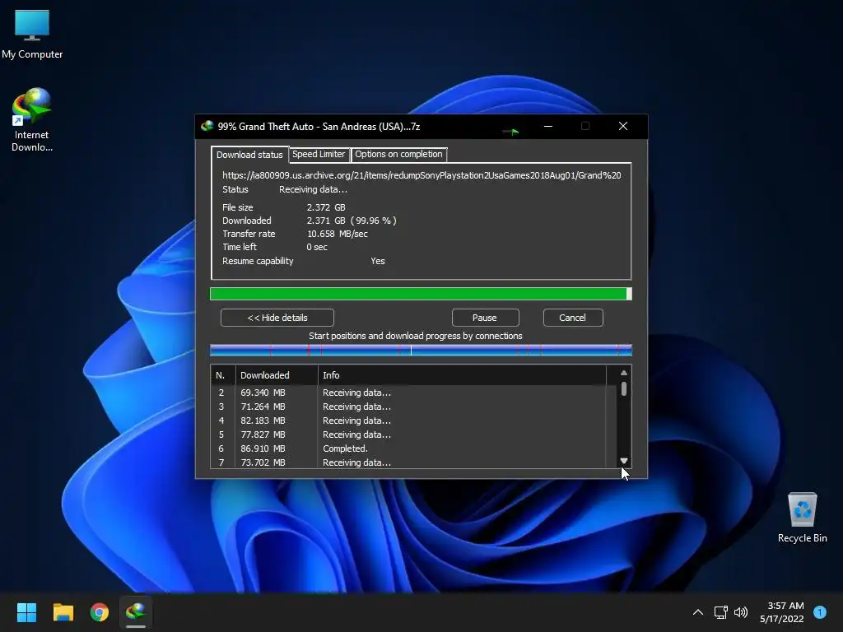
Task: Select connection row 6 marked Completed
Action: (413, 448)
